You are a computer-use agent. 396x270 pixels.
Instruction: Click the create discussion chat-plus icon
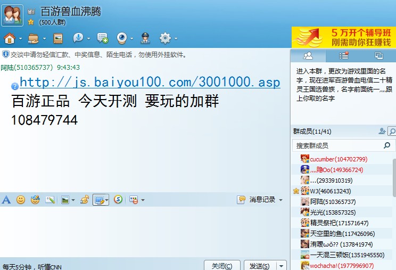pos(102,38)
